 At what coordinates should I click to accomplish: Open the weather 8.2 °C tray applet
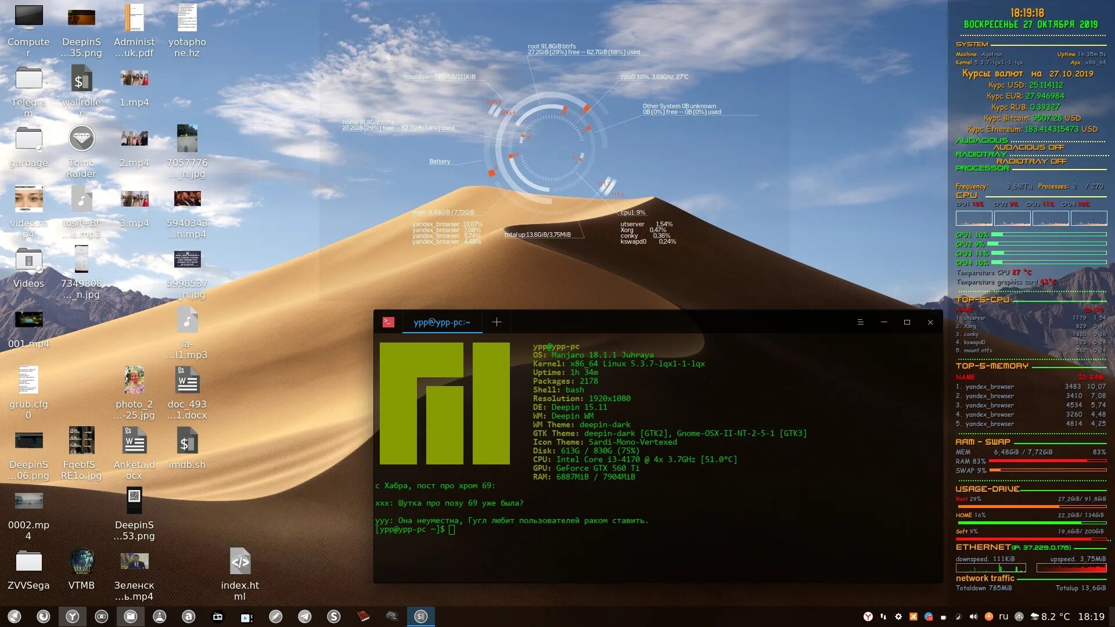1050,617
